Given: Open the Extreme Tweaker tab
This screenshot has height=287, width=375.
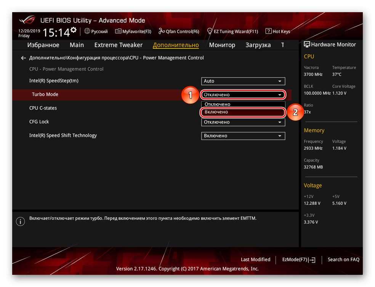Looking at the screenshot, I should click(119, 45).
